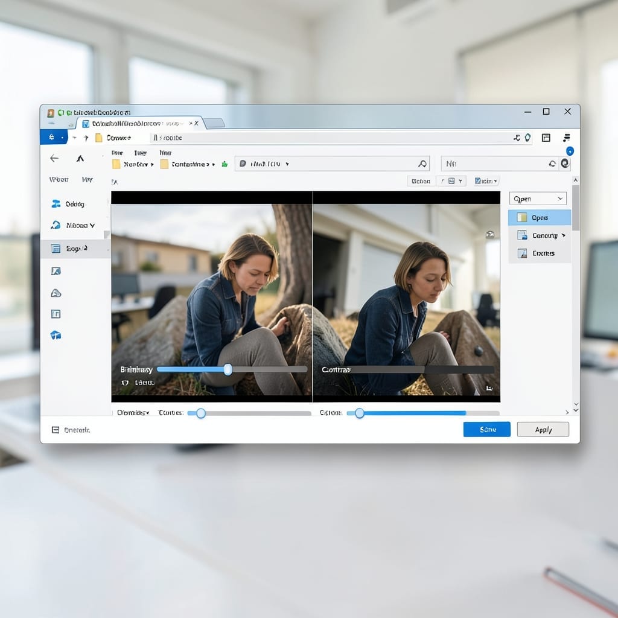Click the green circle icon in title bar
This screenshot has width=618, height=618.
tap(61, 113)
